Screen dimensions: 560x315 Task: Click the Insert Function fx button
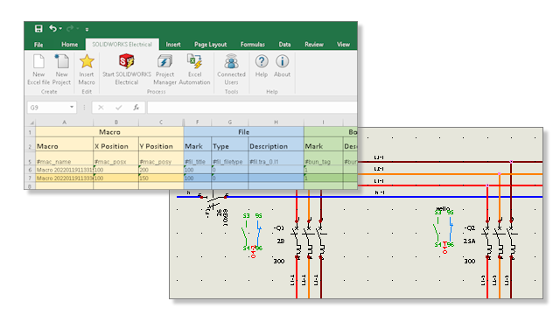(136, 107)
